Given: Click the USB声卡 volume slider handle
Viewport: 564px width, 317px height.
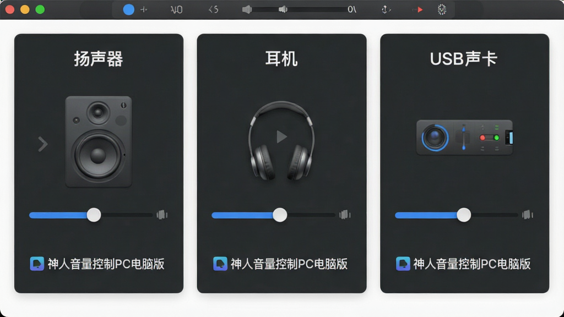Looking at the screenshot, I should pyautogui.click(x=464, y=215).
